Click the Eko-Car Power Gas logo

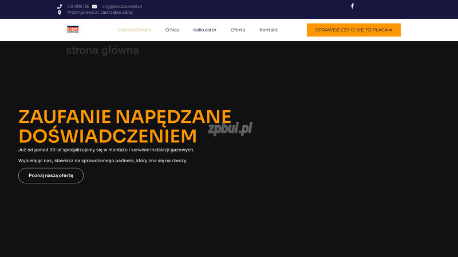(73, 30)
